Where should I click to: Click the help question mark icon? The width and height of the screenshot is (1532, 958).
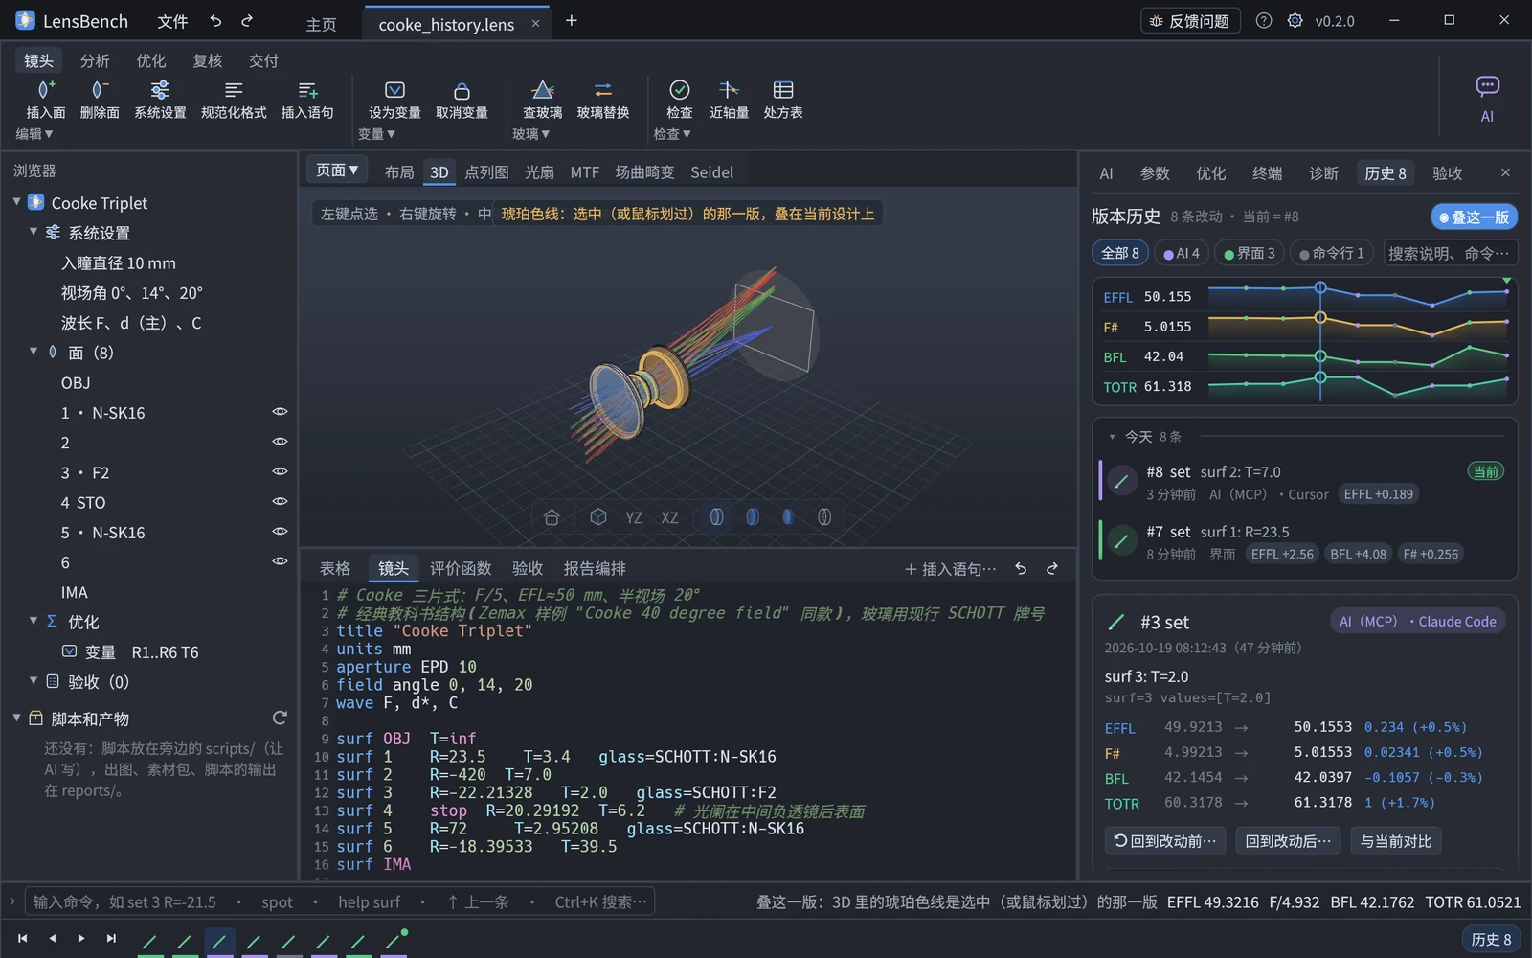click(1264, 20)
